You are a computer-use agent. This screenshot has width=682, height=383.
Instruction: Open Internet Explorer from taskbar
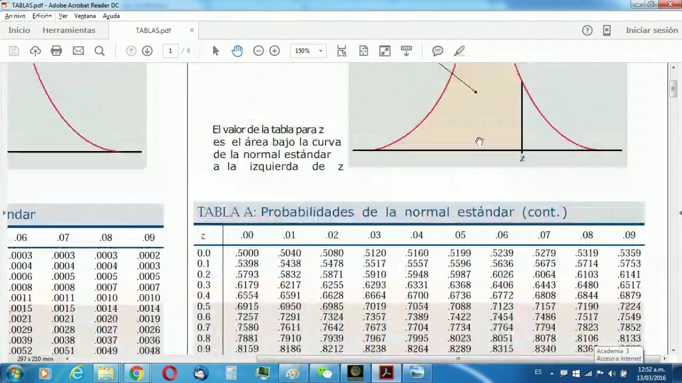click(77, 373)
